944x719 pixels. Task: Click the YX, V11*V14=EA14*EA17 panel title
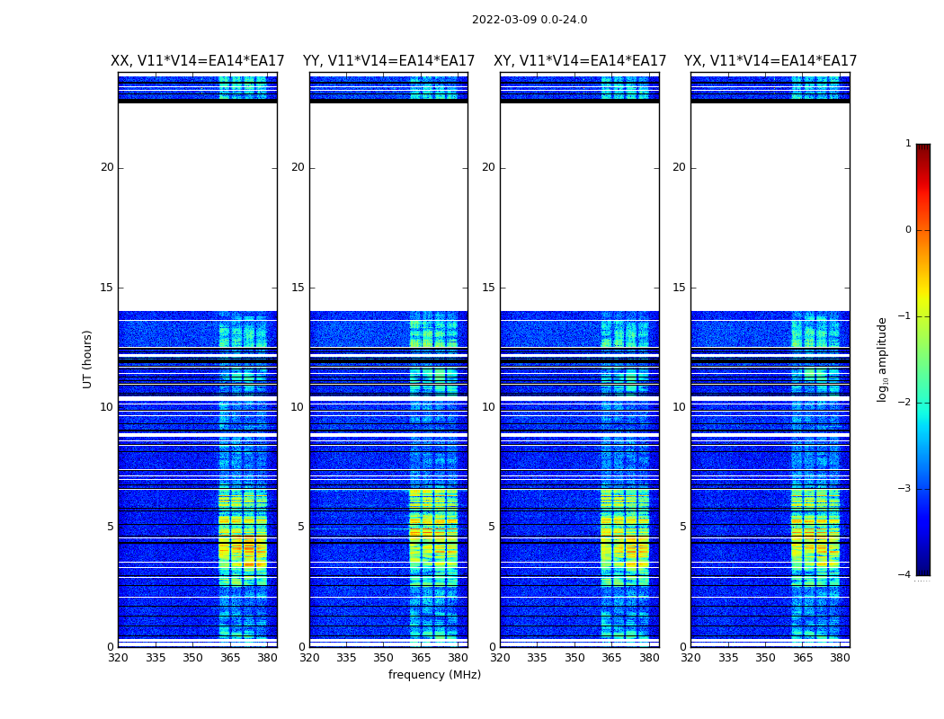point(770,61)
